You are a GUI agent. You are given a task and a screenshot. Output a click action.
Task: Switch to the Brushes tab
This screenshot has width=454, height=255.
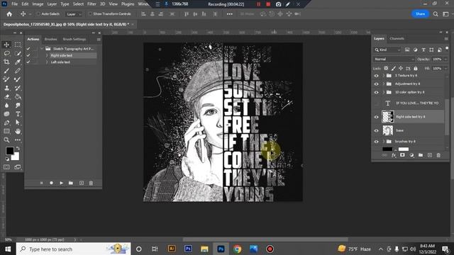(50, 39)
